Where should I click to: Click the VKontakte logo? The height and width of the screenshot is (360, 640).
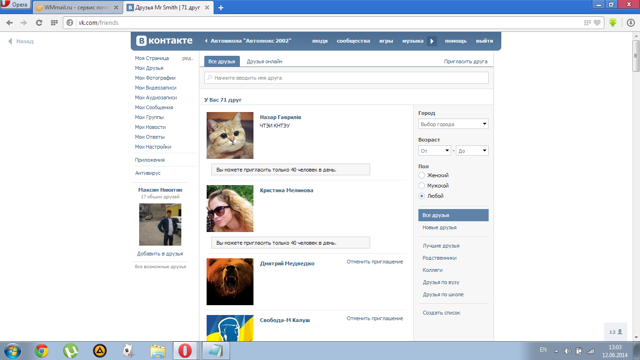click(164, 41)
